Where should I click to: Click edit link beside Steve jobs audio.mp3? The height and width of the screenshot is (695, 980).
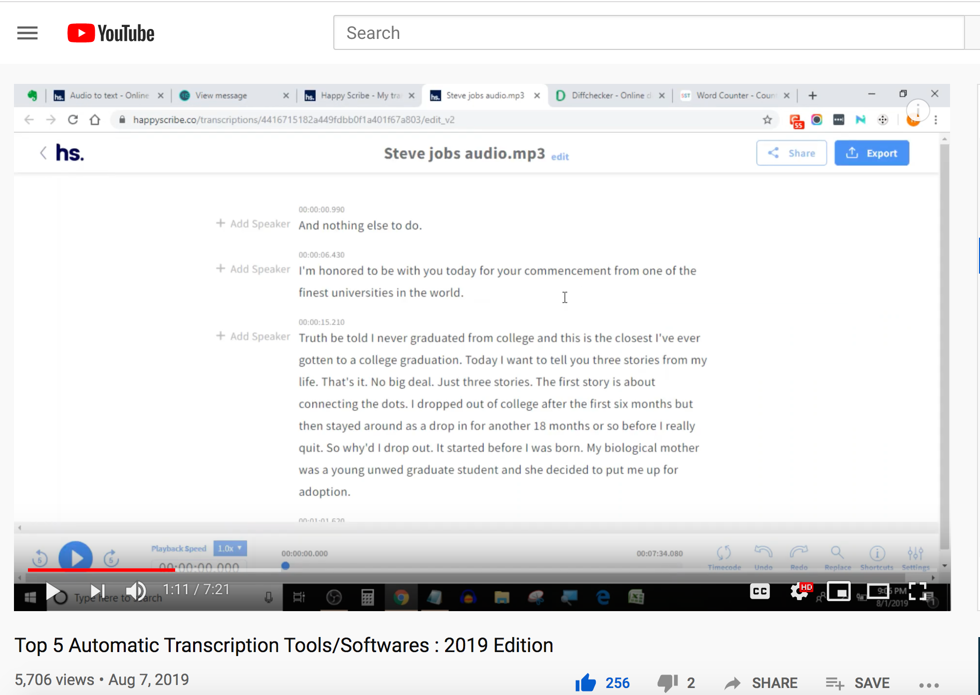[560, 157]
